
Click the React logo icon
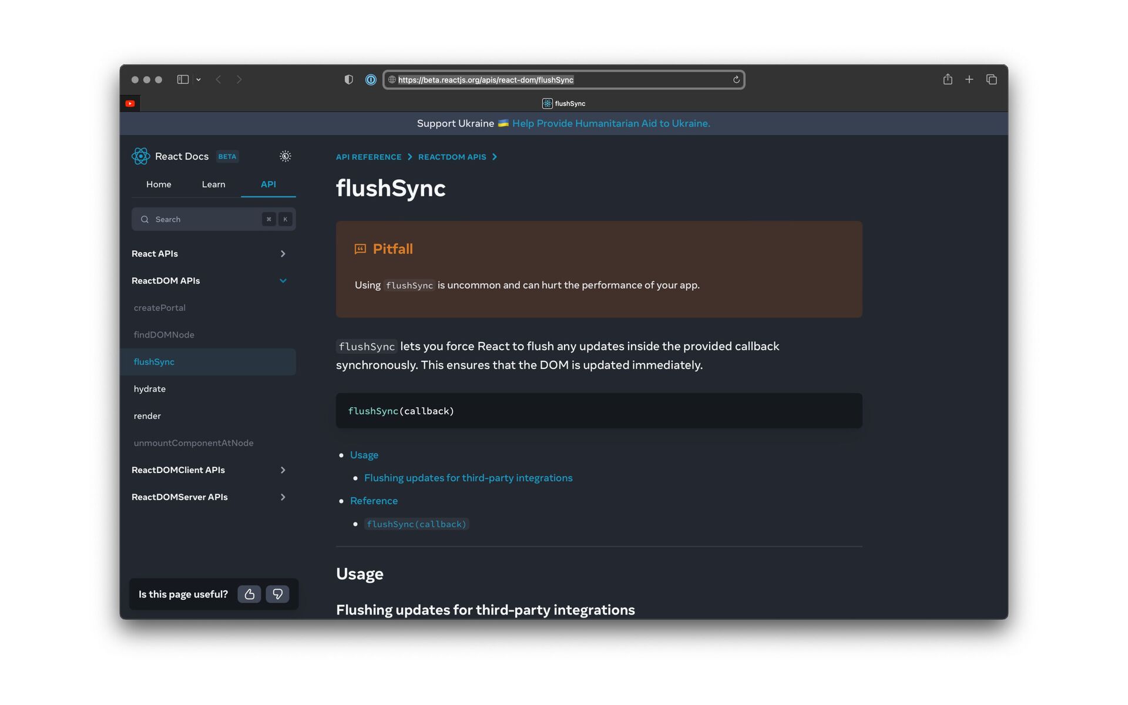tap(140, 156)
